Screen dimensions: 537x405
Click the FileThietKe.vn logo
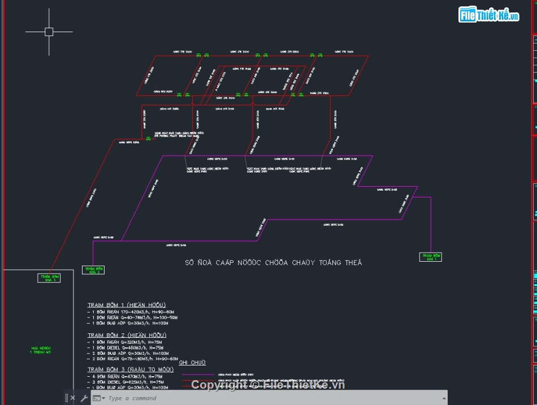coord(488,15)
